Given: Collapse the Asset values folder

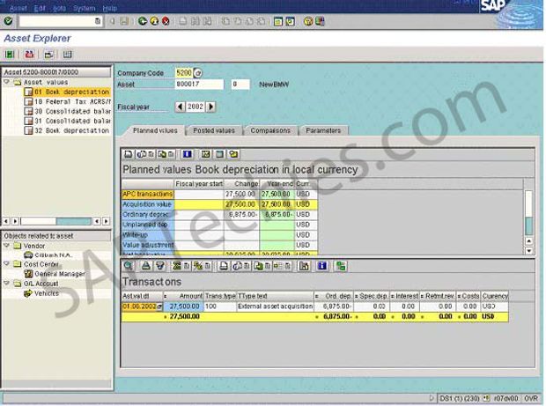Looking at the screenshot, I should click(6, 82).
